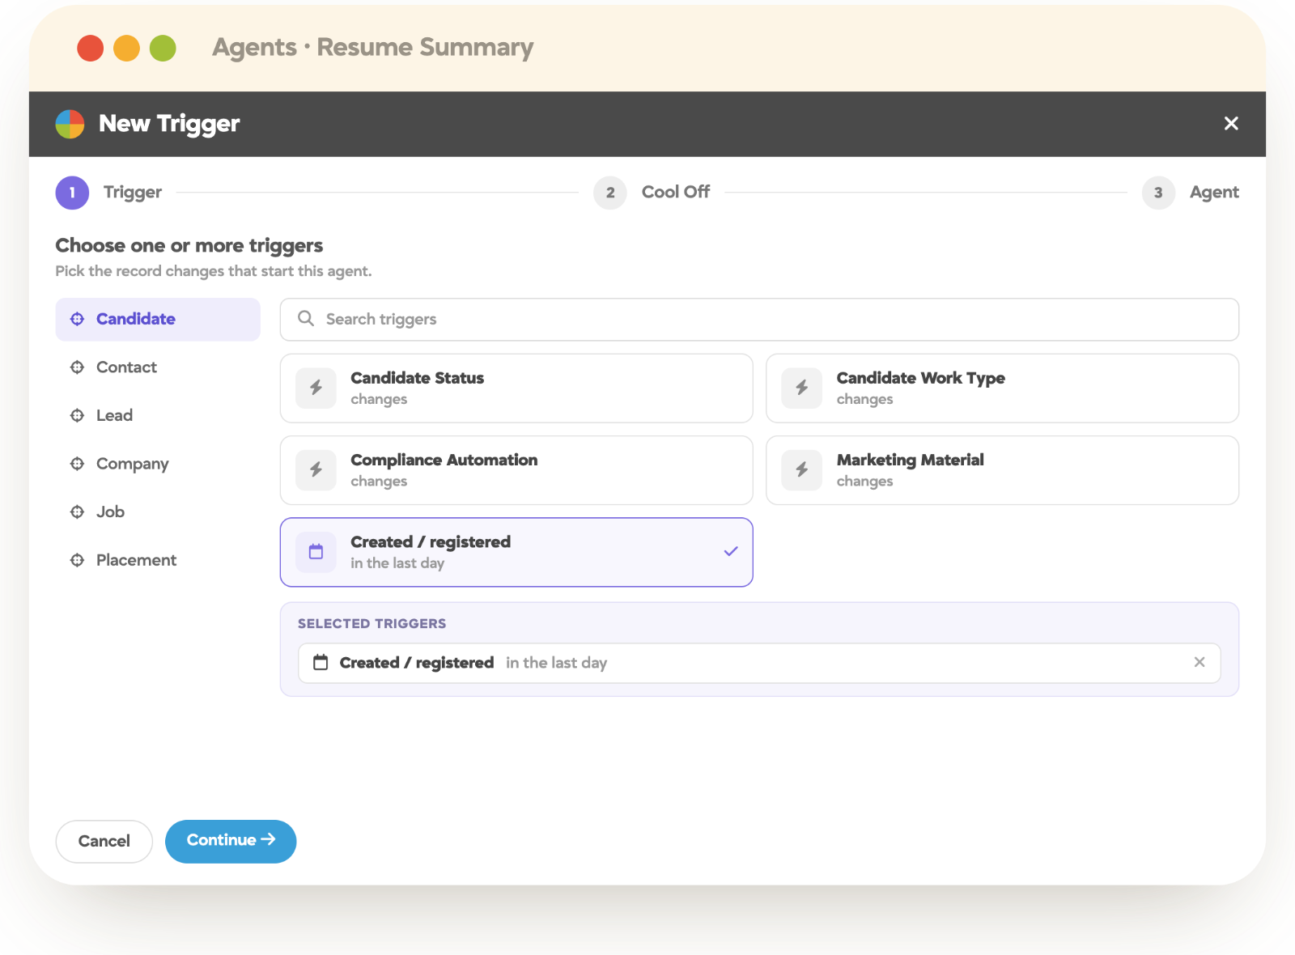Click the target icon next to Candidate
The height and width of the screenshot is (955, 1295).
coord(77,319)
